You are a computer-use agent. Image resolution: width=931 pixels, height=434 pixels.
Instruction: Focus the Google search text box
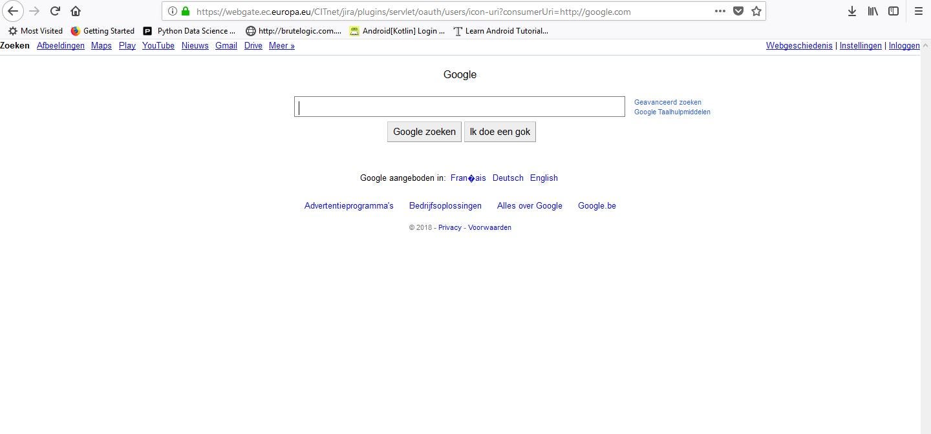coord(460,107)
